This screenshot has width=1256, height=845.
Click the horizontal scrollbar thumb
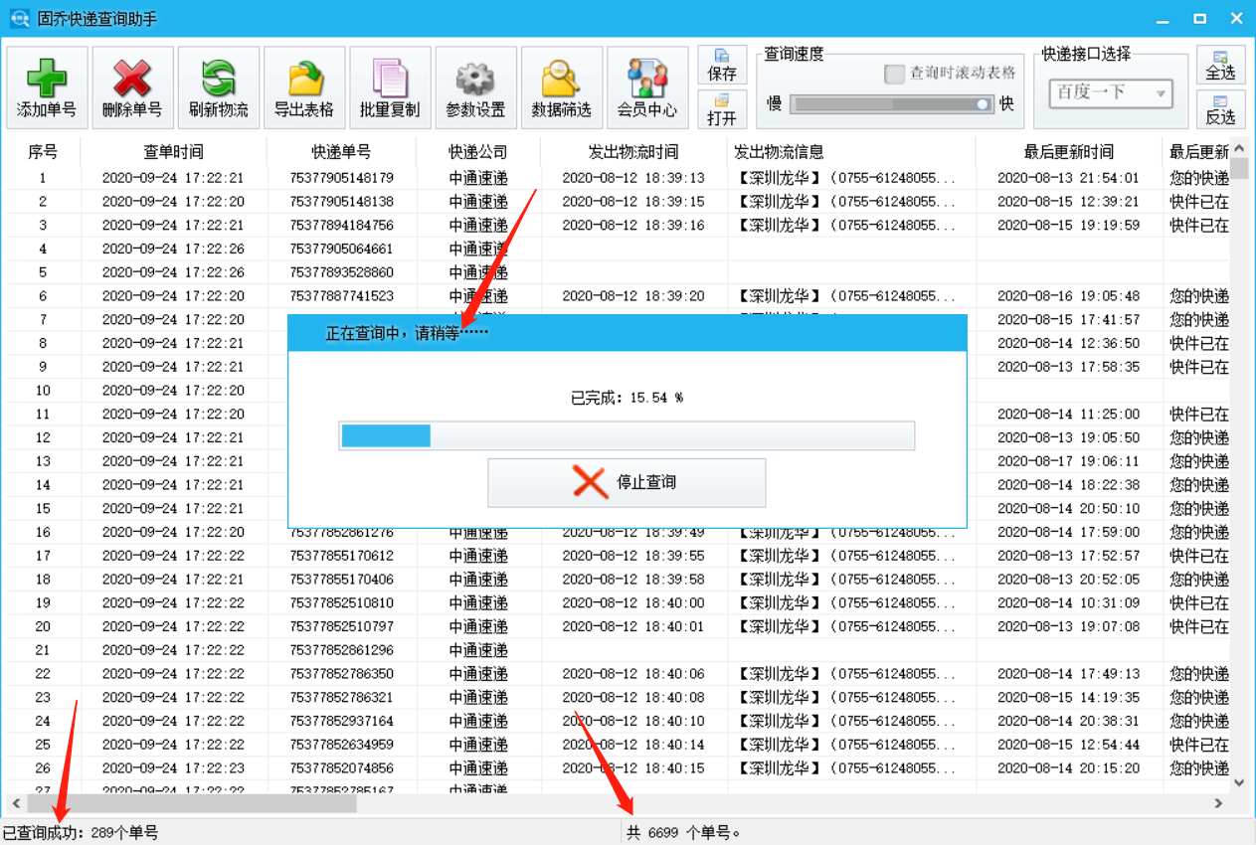click(x=192, y=803)
